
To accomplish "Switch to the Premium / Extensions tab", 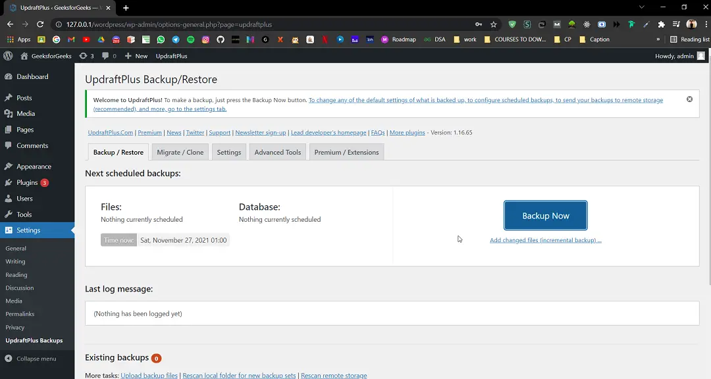I will coord(346,153).
